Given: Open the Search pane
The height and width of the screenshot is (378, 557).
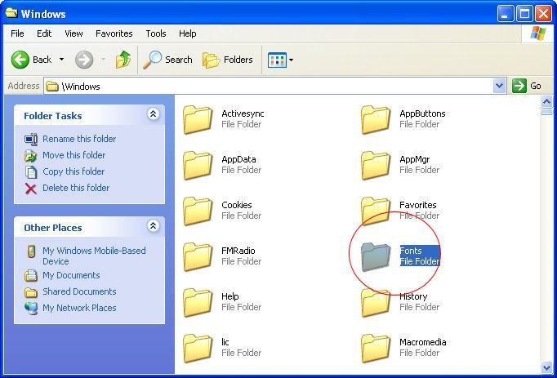Looking at the screenshot, I should (x=167, y=60).
